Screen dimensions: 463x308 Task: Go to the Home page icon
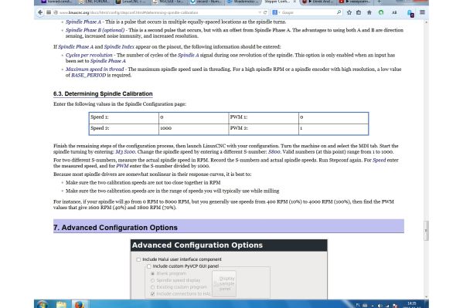pos(369,12)
